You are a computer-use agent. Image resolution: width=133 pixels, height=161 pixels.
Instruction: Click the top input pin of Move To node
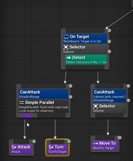tap(105, 138)
